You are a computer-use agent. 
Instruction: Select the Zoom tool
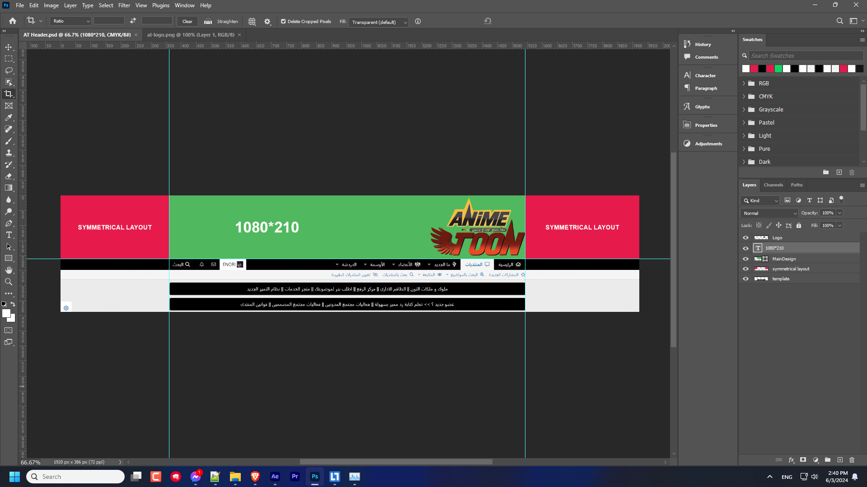(x=9, y=282)
